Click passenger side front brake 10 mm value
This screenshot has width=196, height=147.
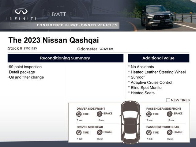171,120
